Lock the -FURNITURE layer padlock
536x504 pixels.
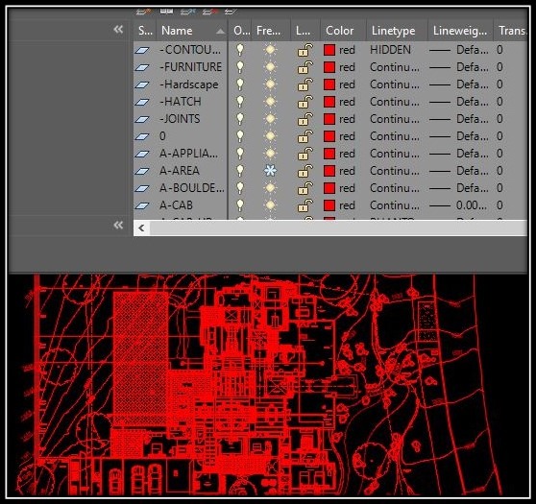point(305,67)
